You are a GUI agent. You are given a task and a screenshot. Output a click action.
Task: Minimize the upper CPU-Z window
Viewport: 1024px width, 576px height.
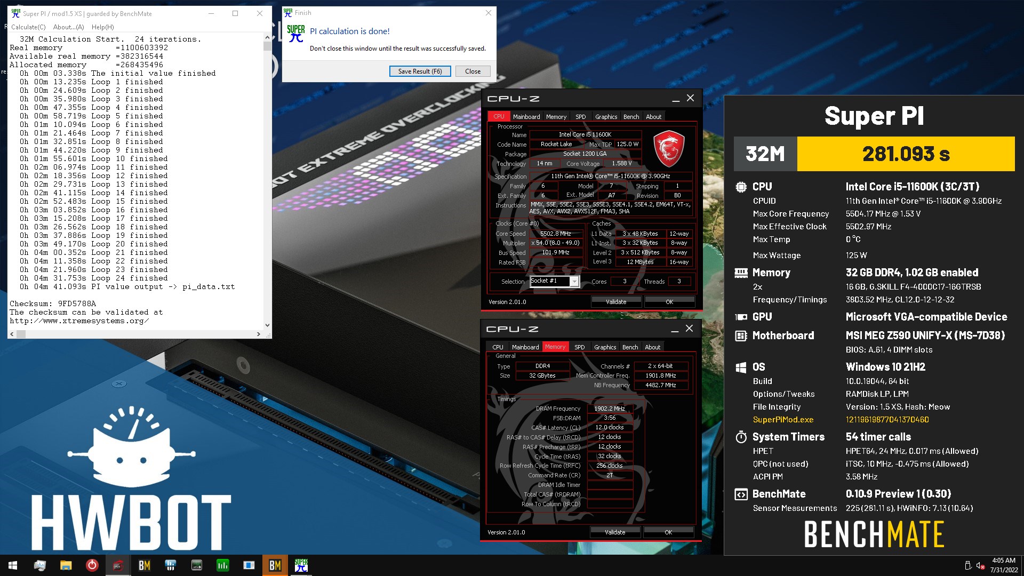(676, 99)
